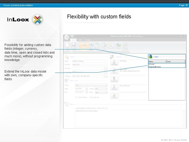This screenshot has width=189, height=142.
Task: Switch to the History ribbon tab
Action: coord(88,40)
